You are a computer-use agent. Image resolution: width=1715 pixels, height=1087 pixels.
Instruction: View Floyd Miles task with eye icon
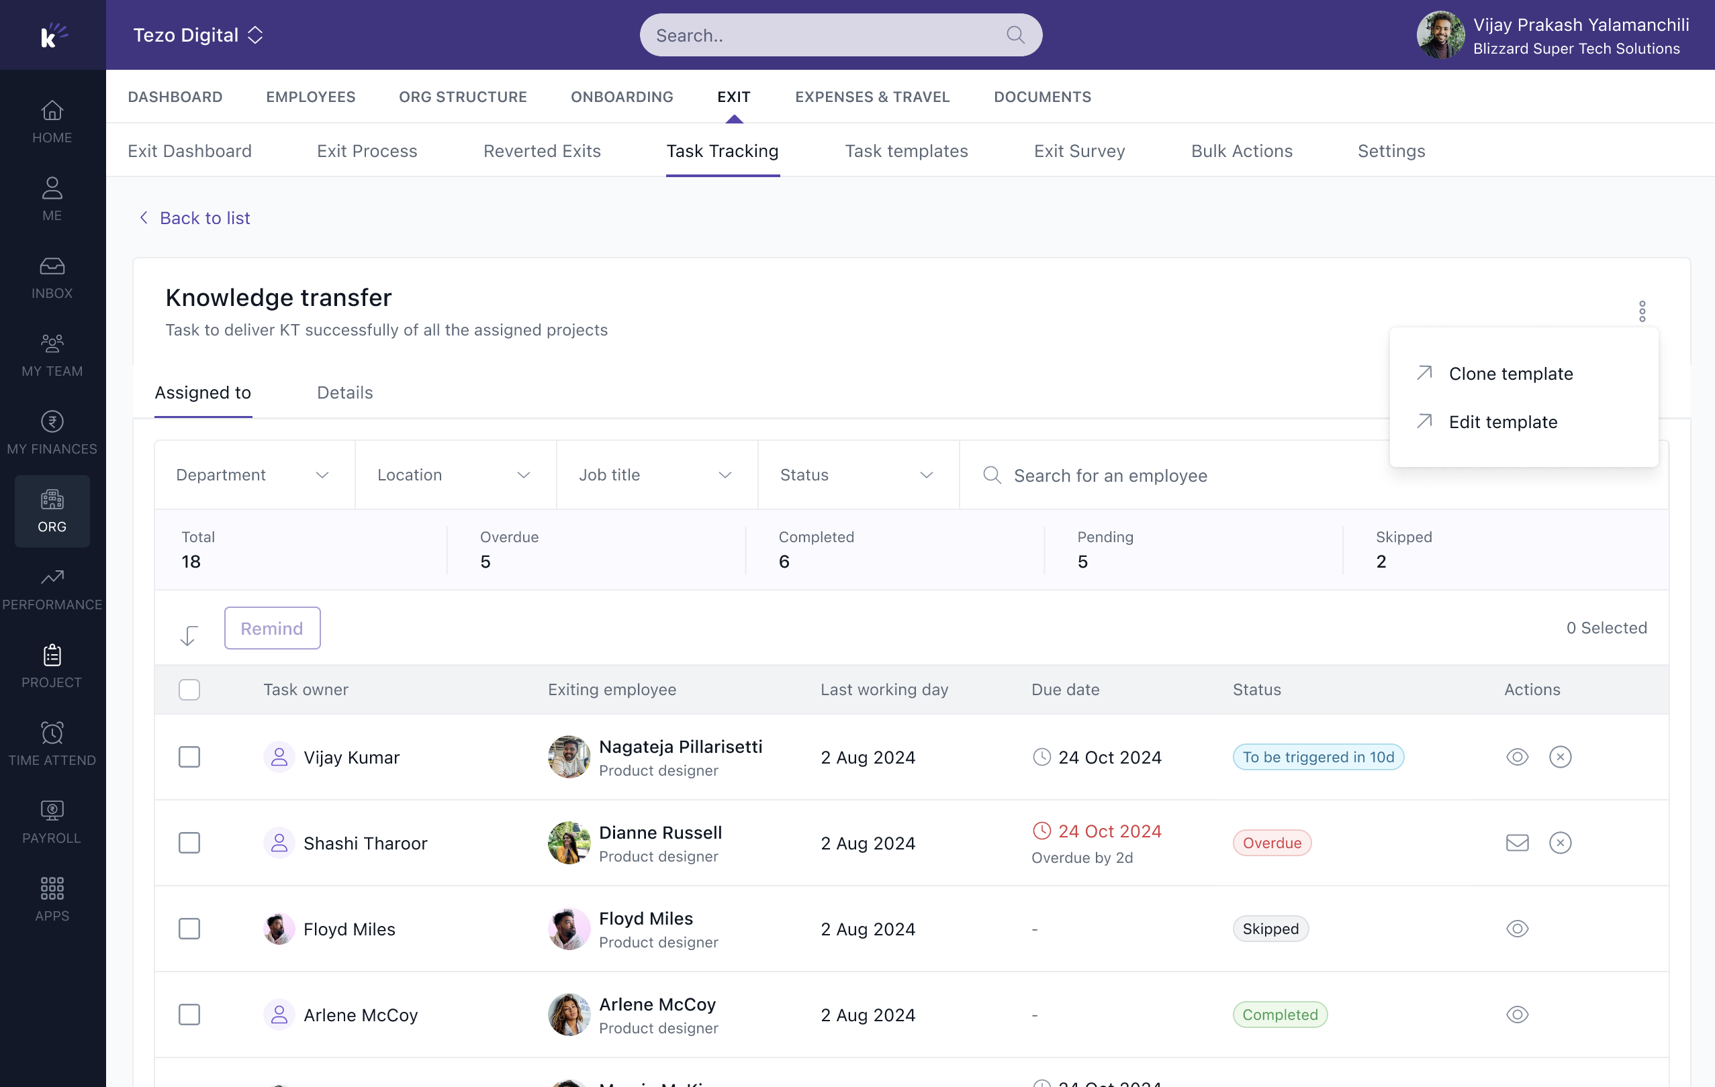click(1517, 928)
